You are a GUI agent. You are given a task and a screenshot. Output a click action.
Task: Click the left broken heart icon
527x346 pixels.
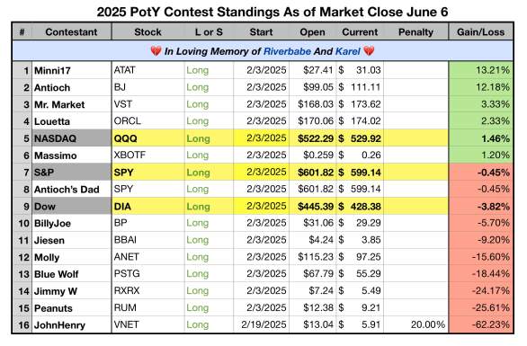coord(156,51)
